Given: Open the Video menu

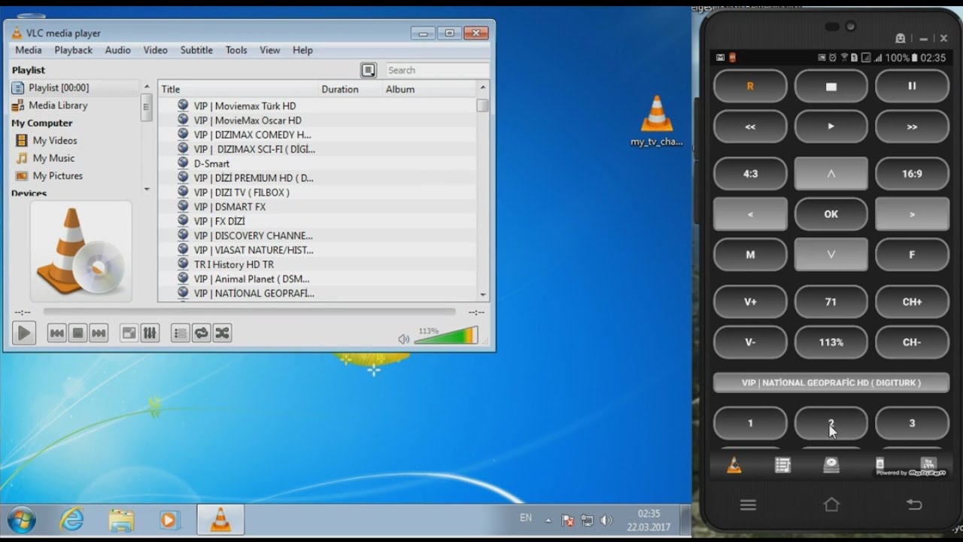Looking at the screenshot, I should click(x=155, y=50).
